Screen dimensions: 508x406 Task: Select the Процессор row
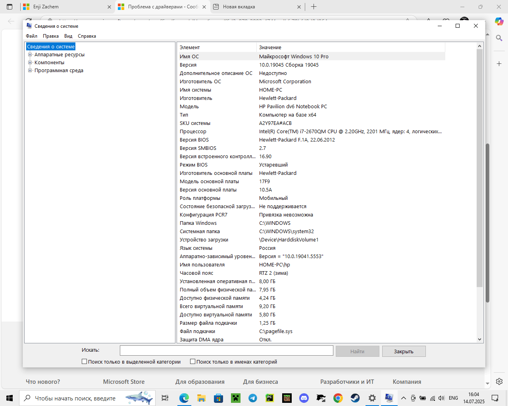tap(312, 131)
